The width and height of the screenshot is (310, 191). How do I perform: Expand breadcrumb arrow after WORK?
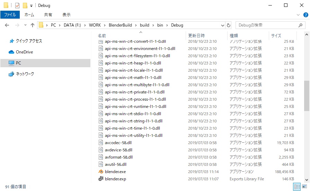pyautogui.click(x=105, y=25)
